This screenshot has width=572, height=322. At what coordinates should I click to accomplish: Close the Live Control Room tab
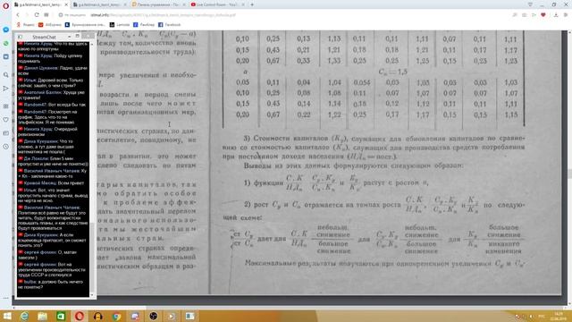244,4
